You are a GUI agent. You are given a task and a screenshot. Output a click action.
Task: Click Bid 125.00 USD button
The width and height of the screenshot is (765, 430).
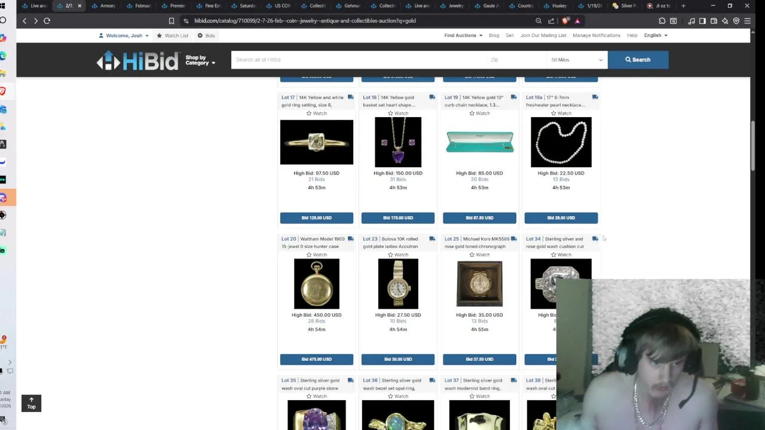pyautogui.click(x=317, y=217)
